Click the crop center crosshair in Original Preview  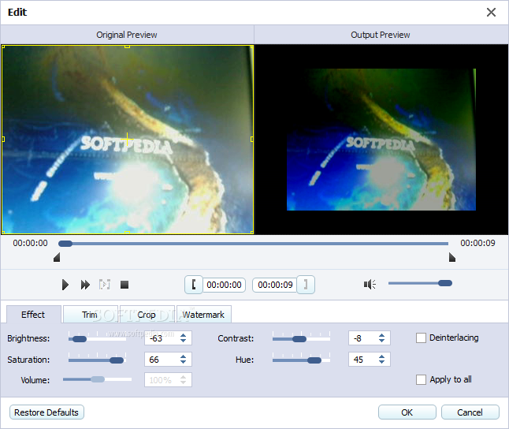click(x=128, y=139)
